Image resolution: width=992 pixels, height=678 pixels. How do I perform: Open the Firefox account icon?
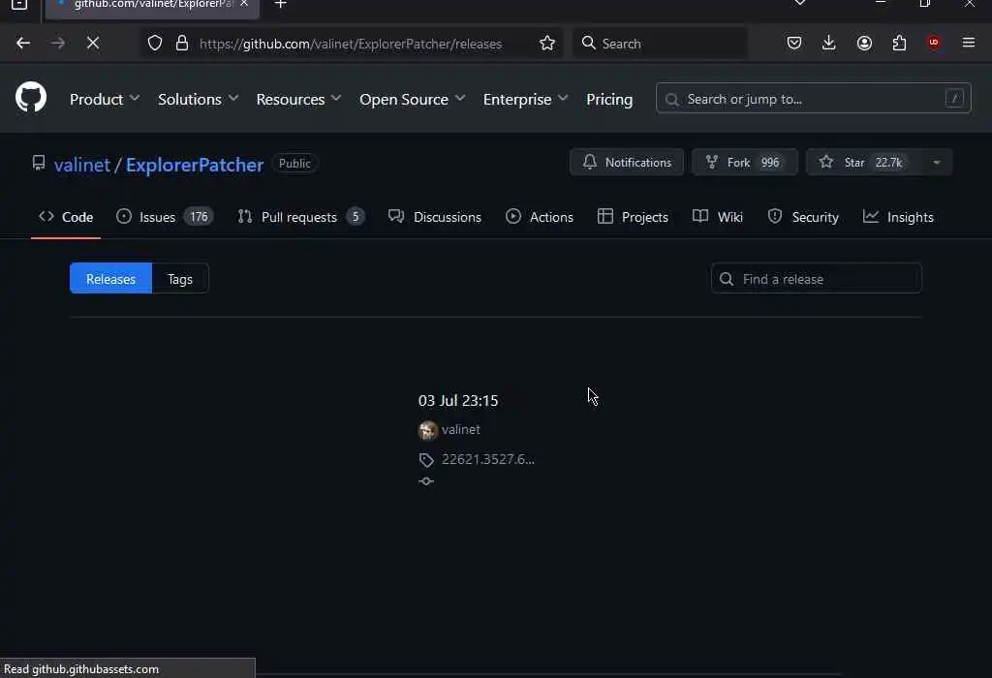pos(864,43)
